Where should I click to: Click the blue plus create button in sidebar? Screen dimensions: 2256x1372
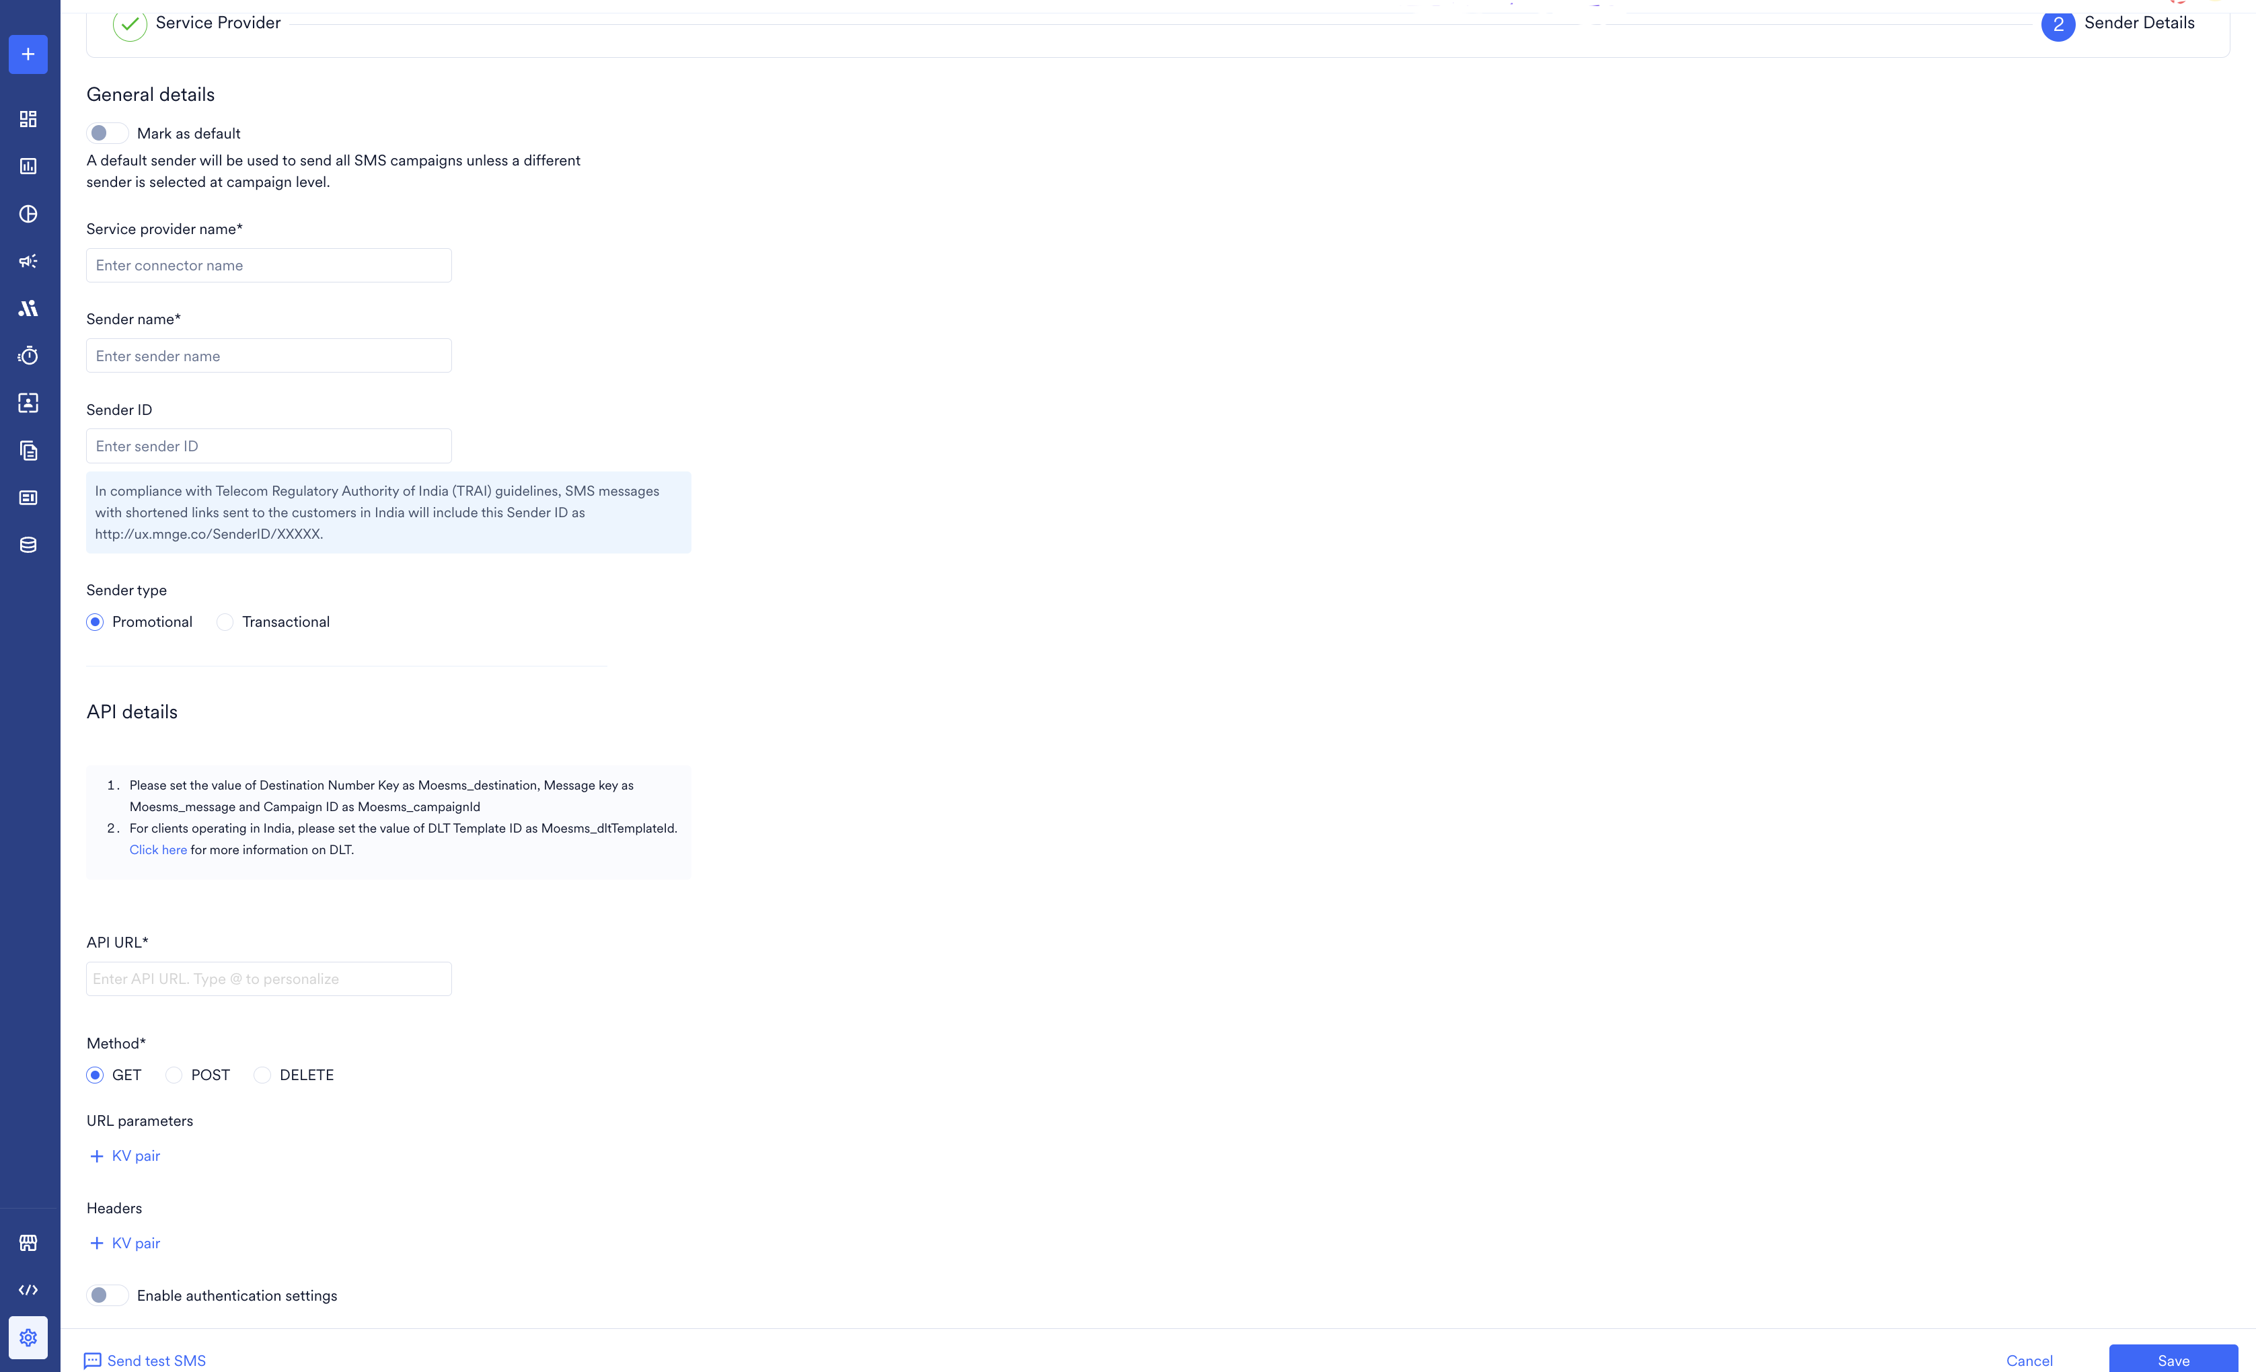click(28, 54)
